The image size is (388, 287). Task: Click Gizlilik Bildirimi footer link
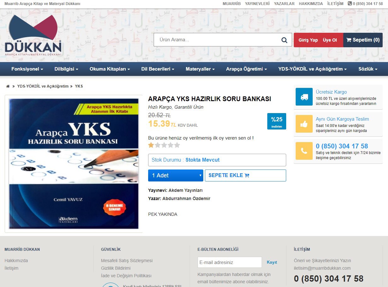(x=116, y=268)
